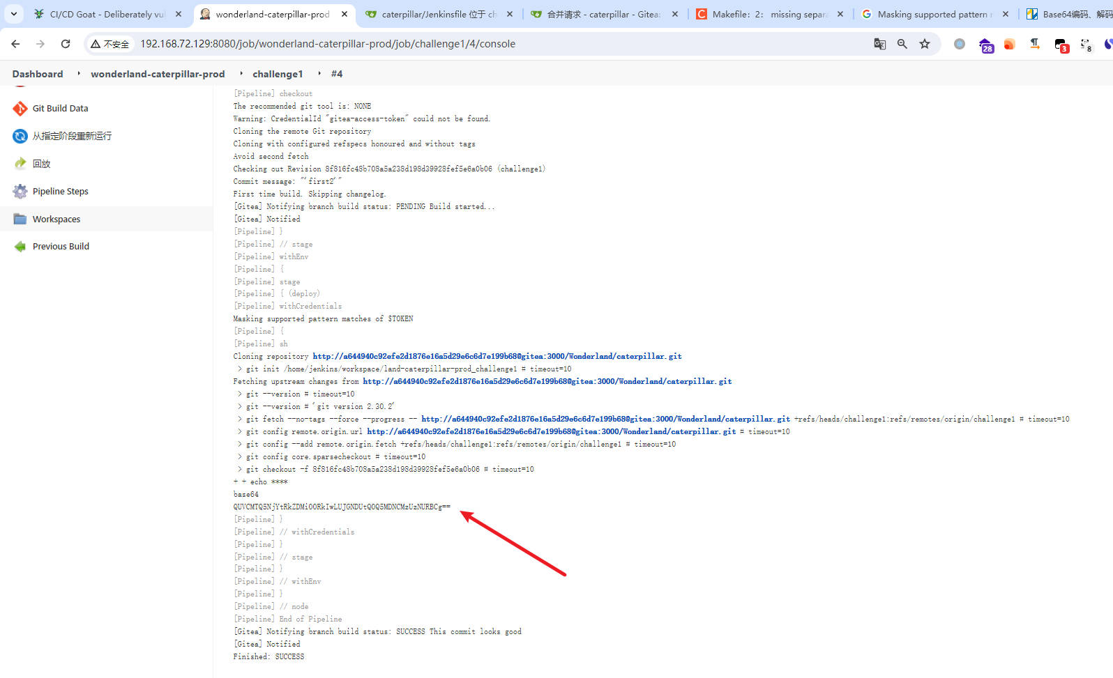This screenshot has width=1113, height=678.
Task: Click the Pipeline Steps gear icon
Action: pyautogui.click(x=20, y=191)
